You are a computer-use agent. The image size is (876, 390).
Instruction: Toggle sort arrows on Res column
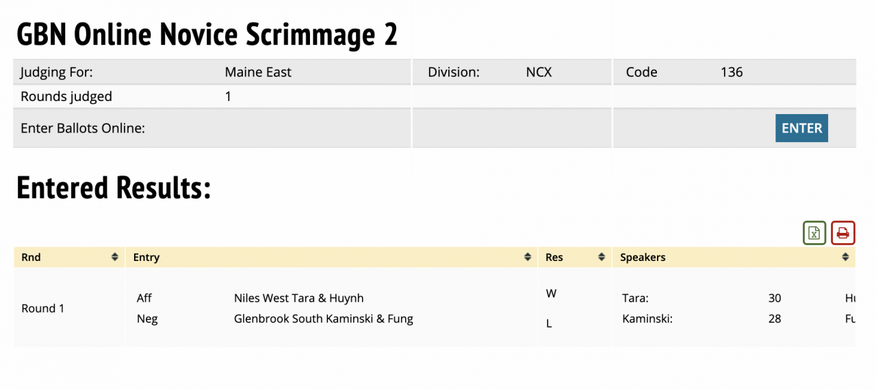[x=602, y=257]
